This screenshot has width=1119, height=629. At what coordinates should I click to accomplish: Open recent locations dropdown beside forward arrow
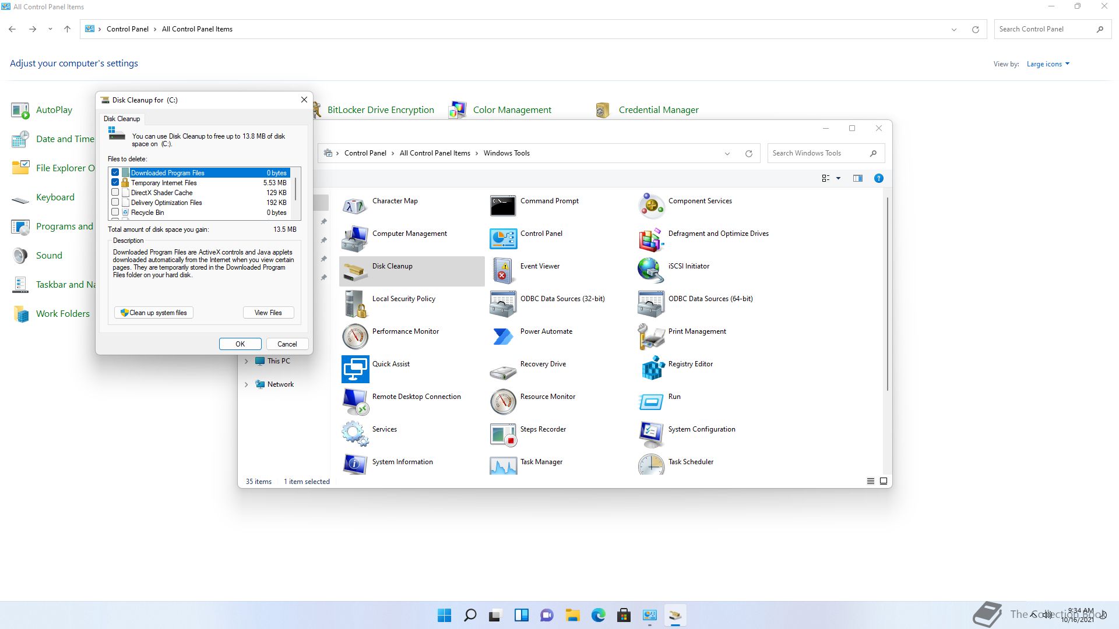click(50, 29)
